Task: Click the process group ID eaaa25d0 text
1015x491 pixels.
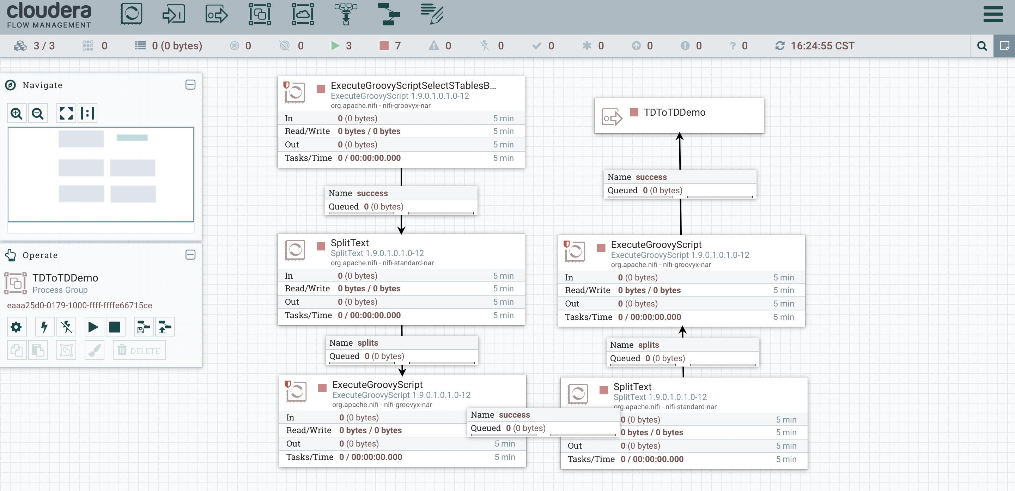Action: click(x=80, y=305)
